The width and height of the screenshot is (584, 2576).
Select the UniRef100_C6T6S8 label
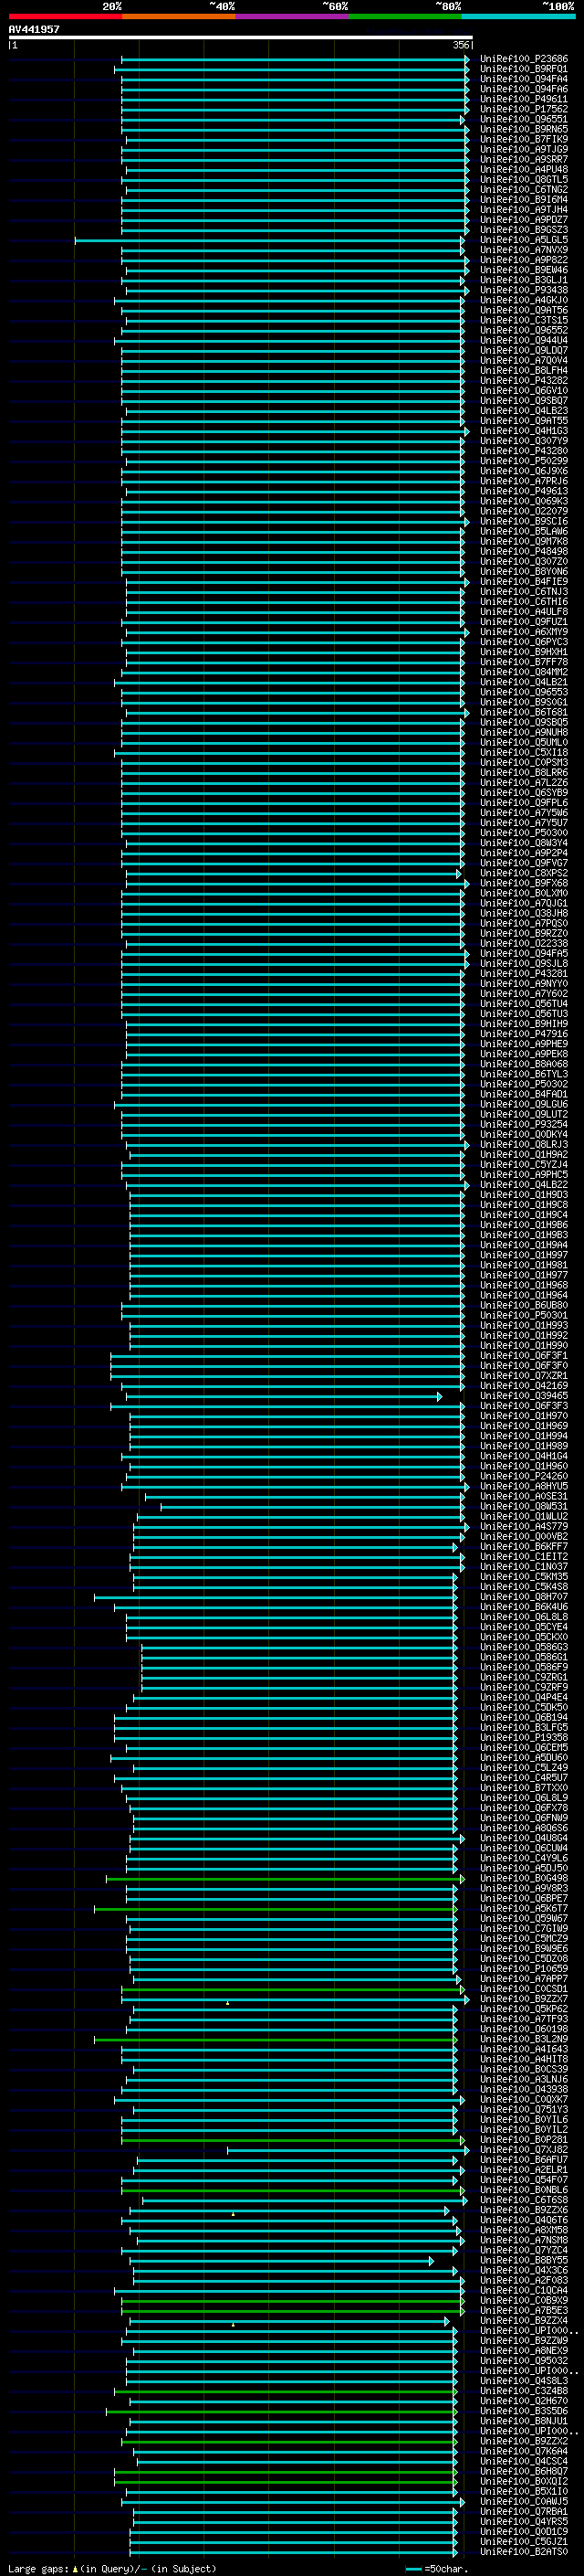(x=524, y=2200)
